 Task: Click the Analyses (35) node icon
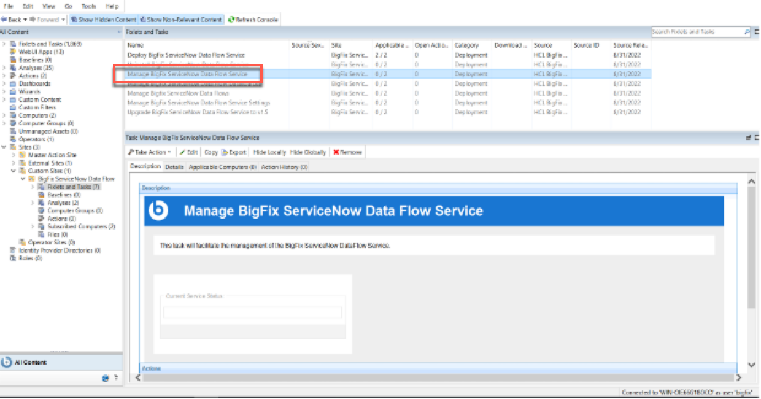tap(14, 68)
